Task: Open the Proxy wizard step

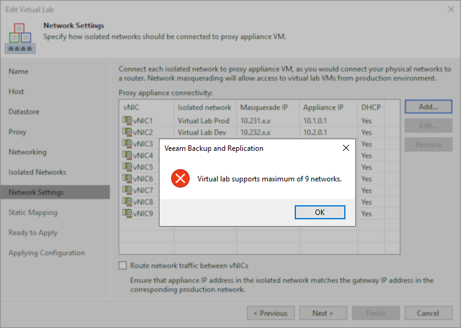Action: point(17,132)
